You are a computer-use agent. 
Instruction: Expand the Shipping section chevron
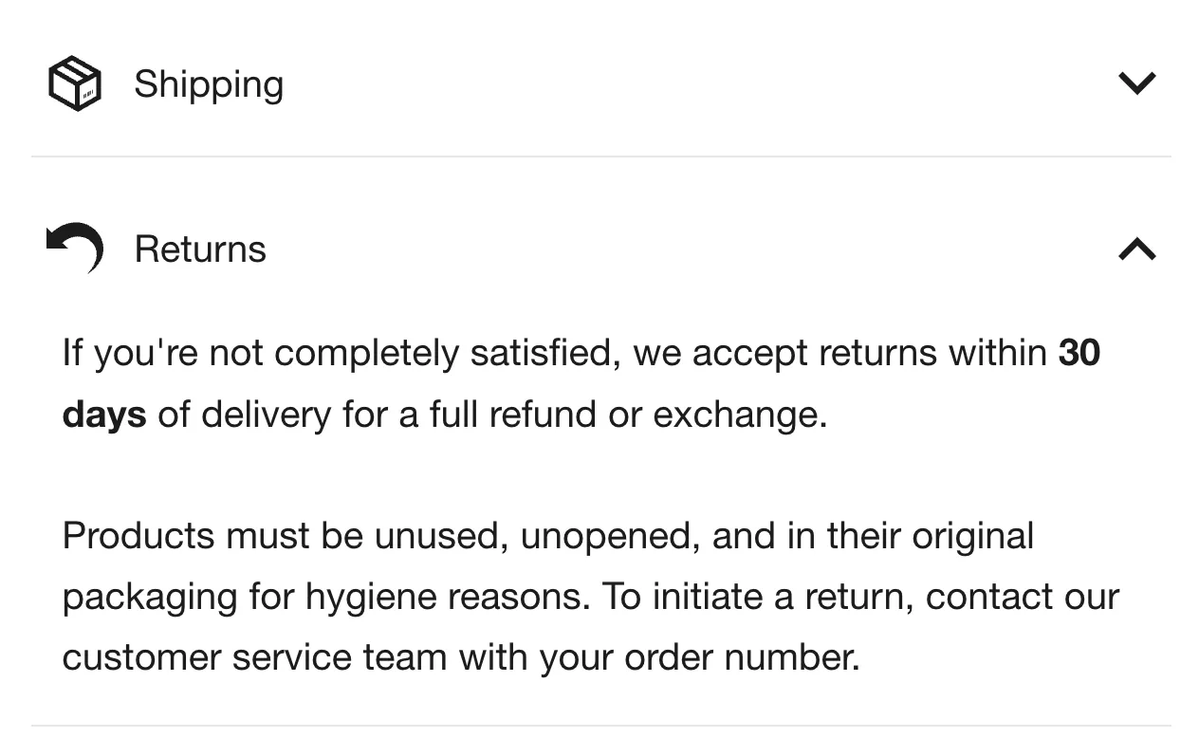point(1136,83)
